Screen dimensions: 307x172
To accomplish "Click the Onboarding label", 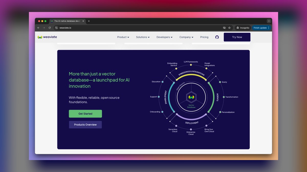I will [155, 112].
